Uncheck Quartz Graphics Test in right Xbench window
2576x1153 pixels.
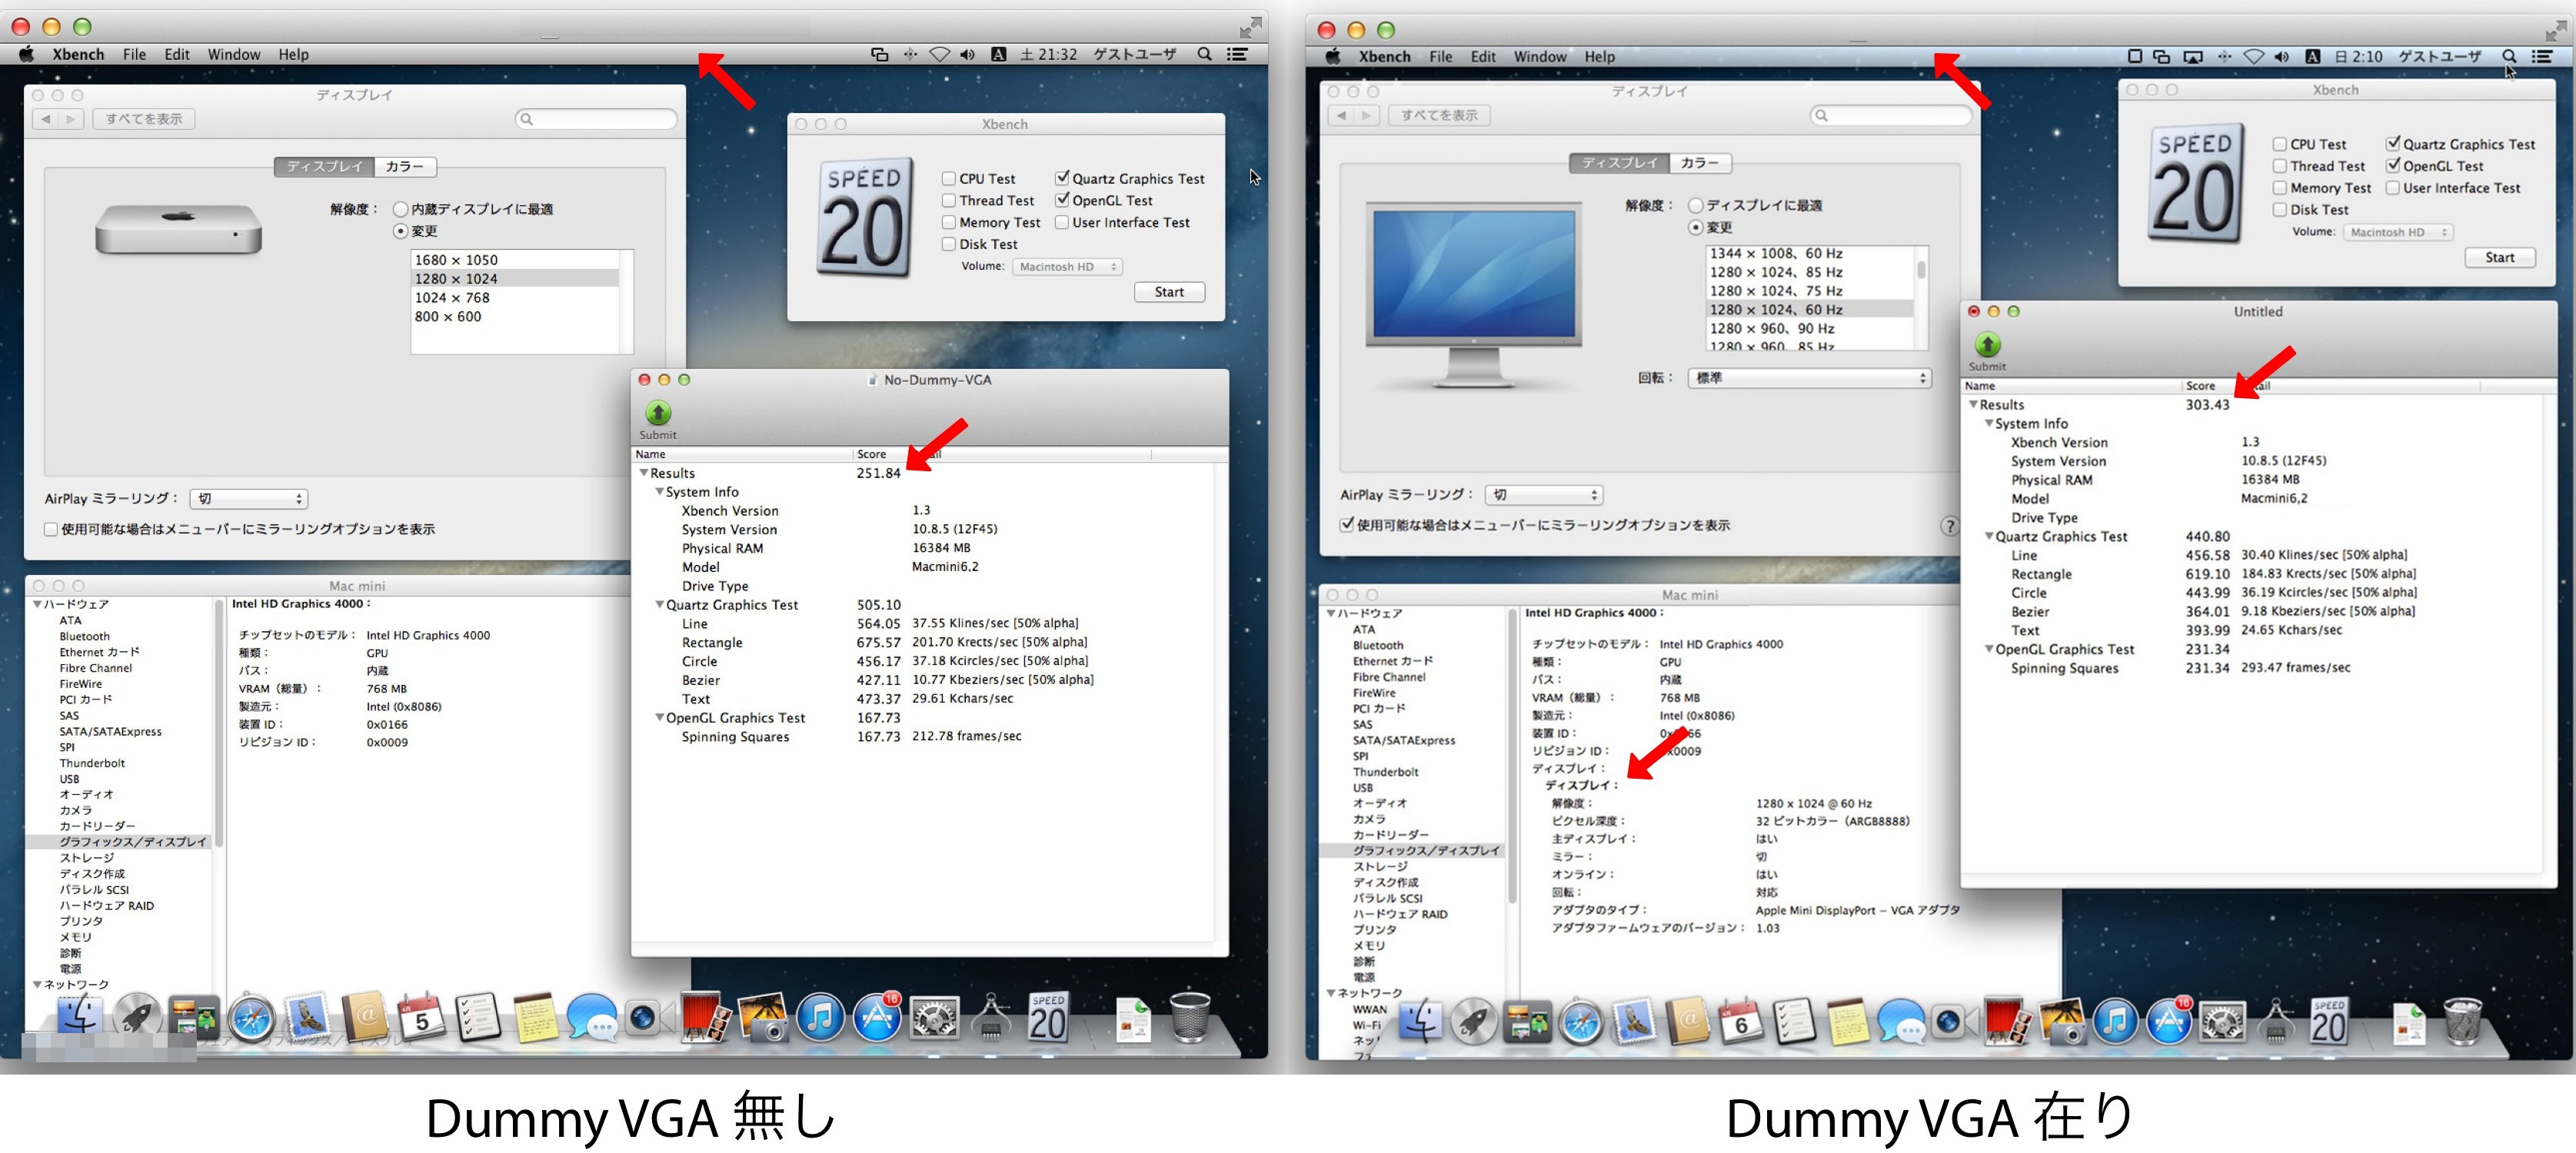pos(2393,144)
